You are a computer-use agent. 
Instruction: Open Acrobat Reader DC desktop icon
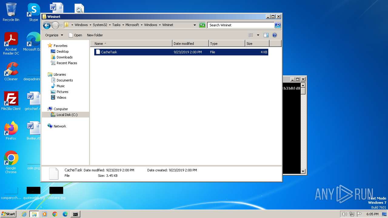point(11,44)
